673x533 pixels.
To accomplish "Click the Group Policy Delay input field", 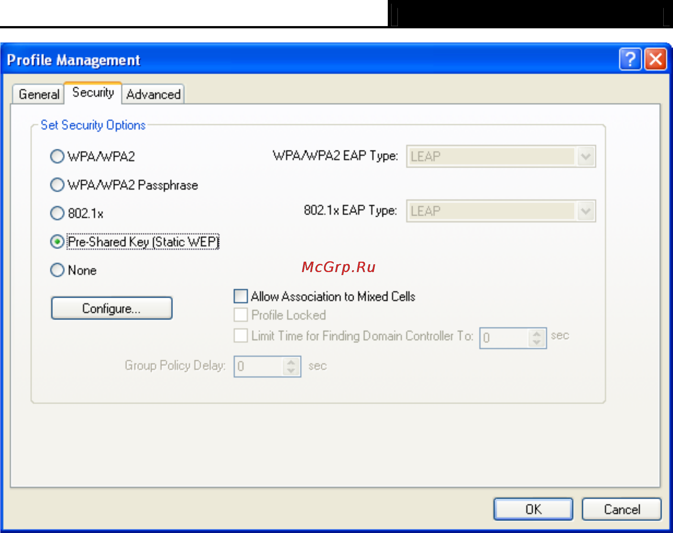I will tap(258, 366).
